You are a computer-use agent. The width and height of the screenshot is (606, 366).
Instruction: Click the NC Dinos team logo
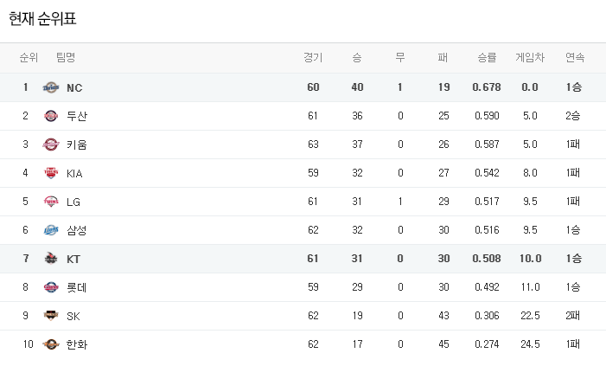click(51, 87)
